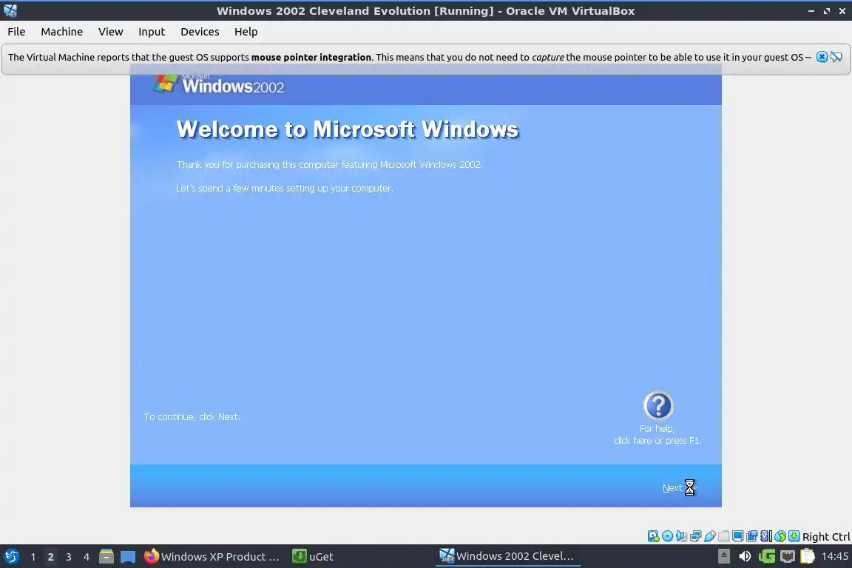Open the file manager drawer icon in taskbar
852x568 pixels.
[106, 557]
